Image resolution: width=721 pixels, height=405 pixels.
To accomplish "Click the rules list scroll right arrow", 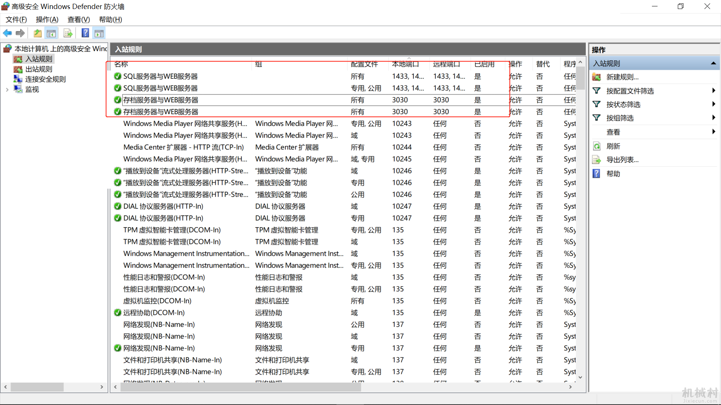I will (x=571, y=387).
